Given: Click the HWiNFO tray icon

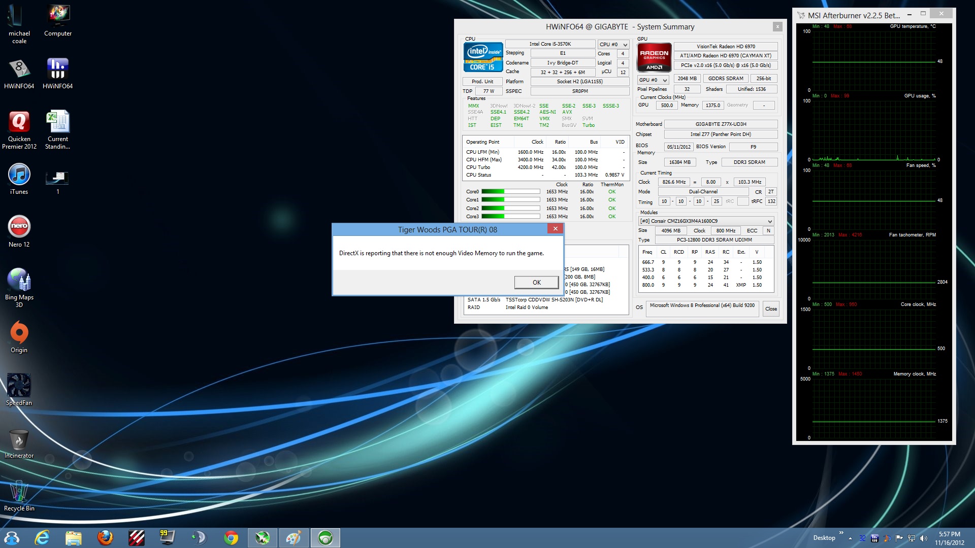Looking at the screenshot, I should 874,538.
